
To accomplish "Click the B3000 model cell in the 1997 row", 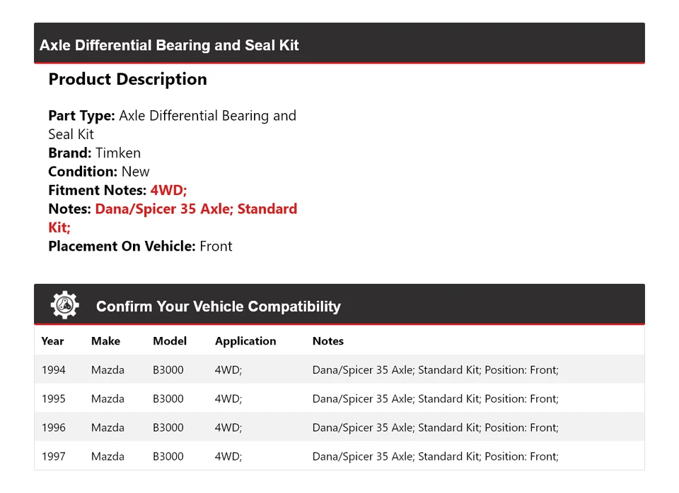I will [168, 457].
